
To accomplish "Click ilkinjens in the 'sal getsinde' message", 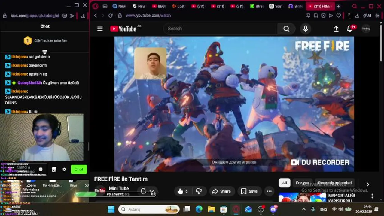I will [20, 57].
